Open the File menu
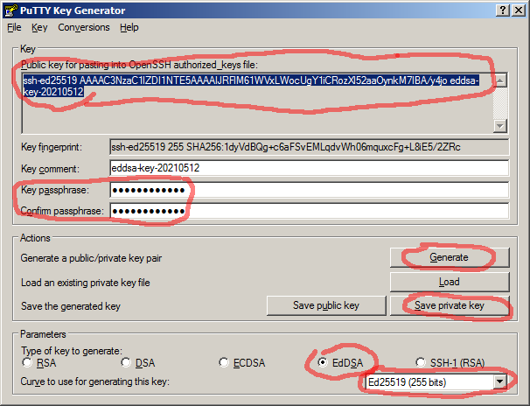 14,27
